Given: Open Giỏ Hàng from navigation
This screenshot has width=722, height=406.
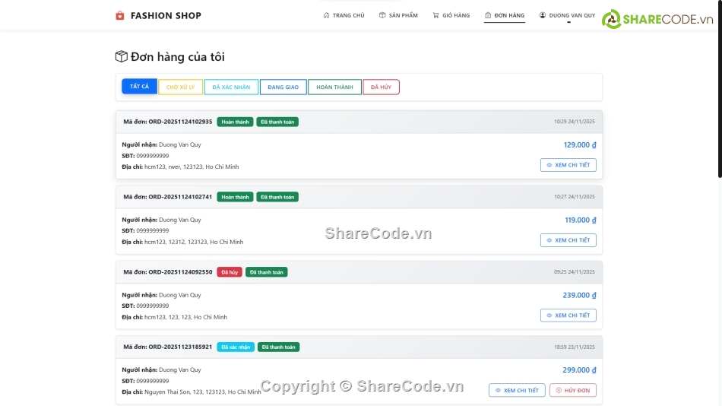Looking at the screenshot, I should point(451,15).
